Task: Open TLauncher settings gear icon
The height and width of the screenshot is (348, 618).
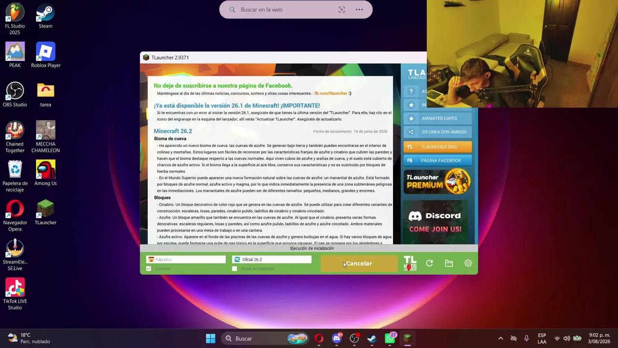Action: pos(468,263)
